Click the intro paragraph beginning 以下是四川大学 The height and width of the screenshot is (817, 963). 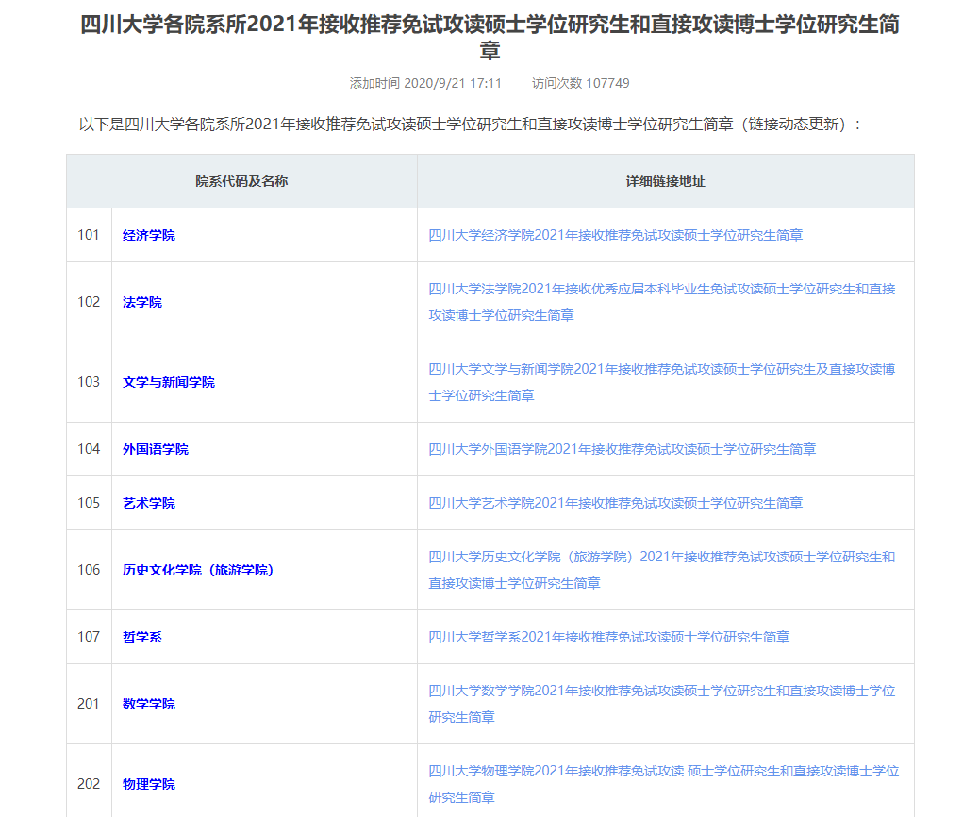(x=470, y=125)
